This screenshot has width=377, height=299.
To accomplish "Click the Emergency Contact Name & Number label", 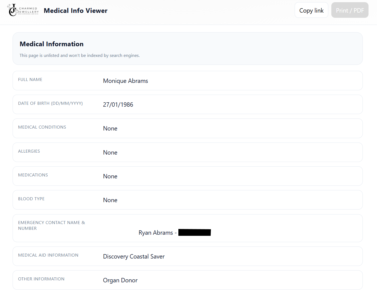I will click(x=51, y=225).
